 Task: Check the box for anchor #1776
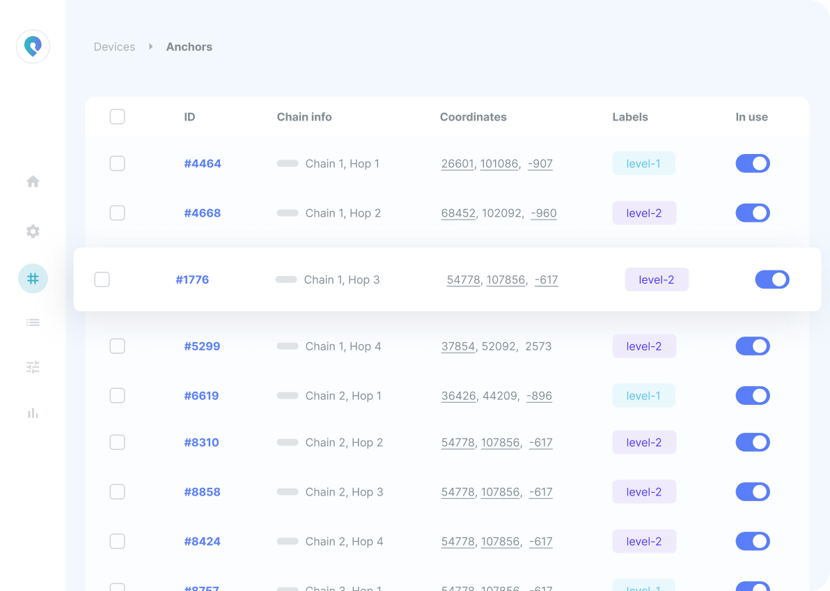[x=102, y=279]
